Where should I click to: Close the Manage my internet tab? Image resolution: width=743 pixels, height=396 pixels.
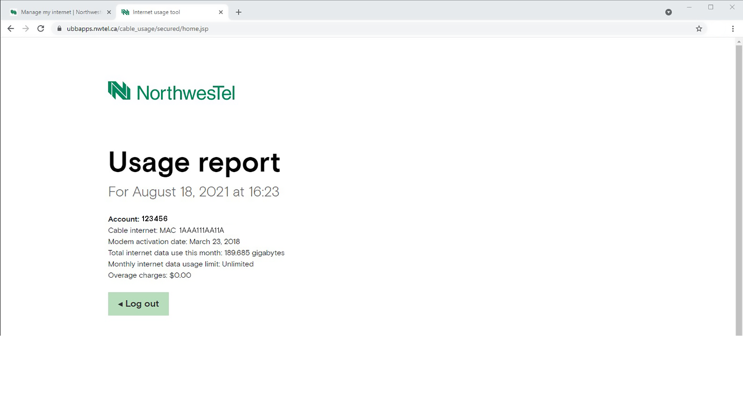tap(109, 12)
